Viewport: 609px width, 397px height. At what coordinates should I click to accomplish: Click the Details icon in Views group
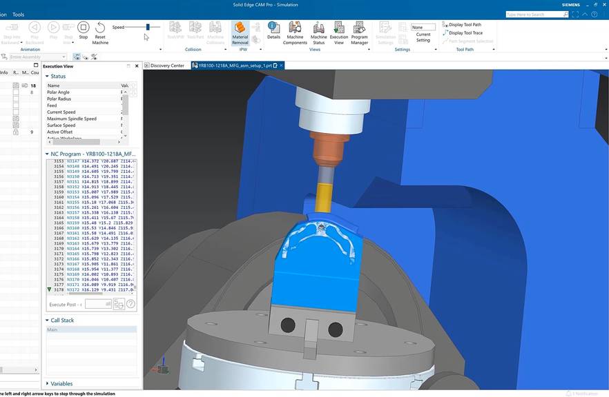273,30
